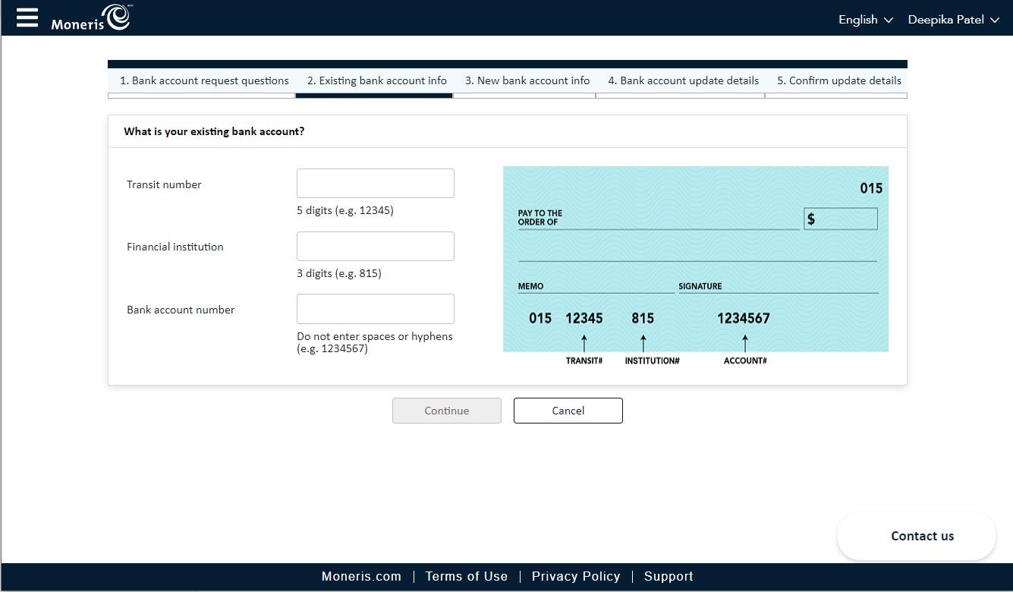This screenshot has width=1013, height=592.
Task: Jump to Confirm update details step
Action: pos(838,80)
